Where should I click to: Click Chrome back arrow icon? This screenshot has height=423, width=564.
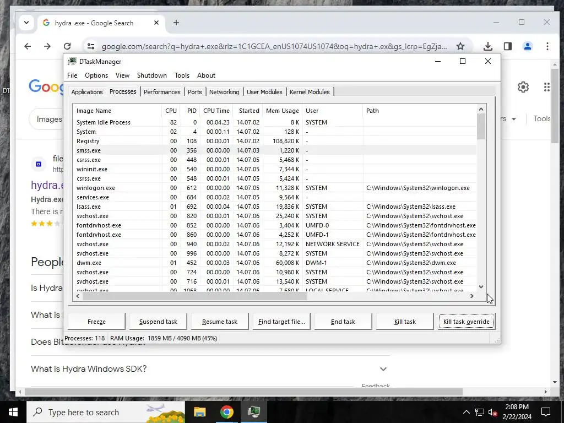(28, 46)
